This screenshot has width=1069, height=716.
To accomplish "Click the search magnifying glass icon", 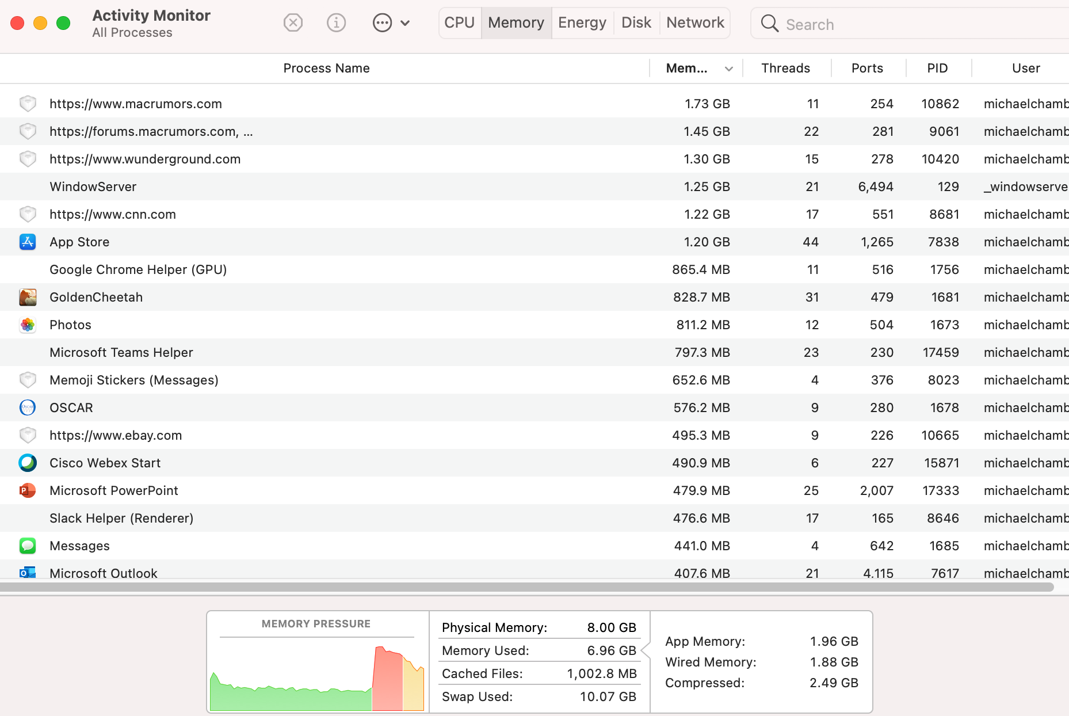I will pyautogui.click(x=769, y=24).
